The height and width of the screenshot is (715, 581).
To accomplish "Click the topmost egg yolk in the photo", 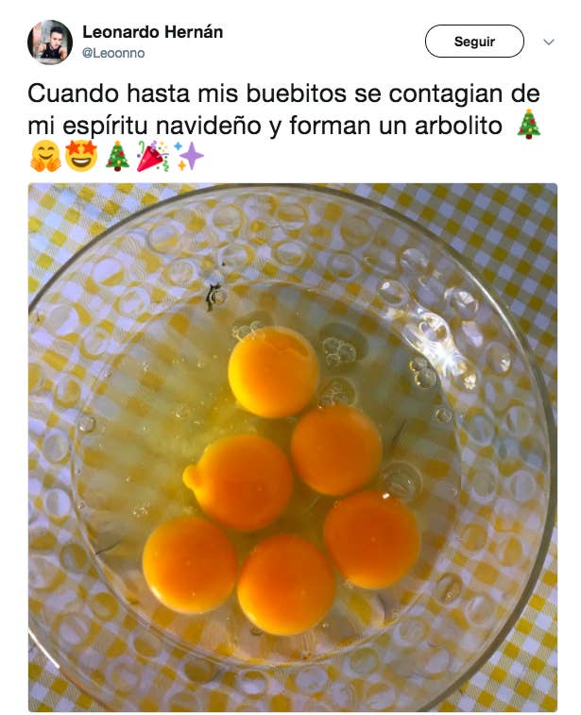I will pos(273,371).
